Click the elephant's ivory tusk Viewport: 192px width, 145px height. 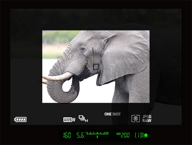click(x=58, y=77)
